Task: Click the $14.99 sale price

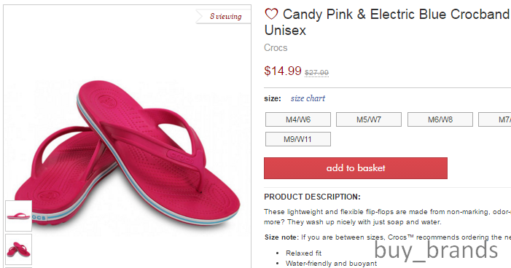Action: pyautogui.click(x=283, y=71)
